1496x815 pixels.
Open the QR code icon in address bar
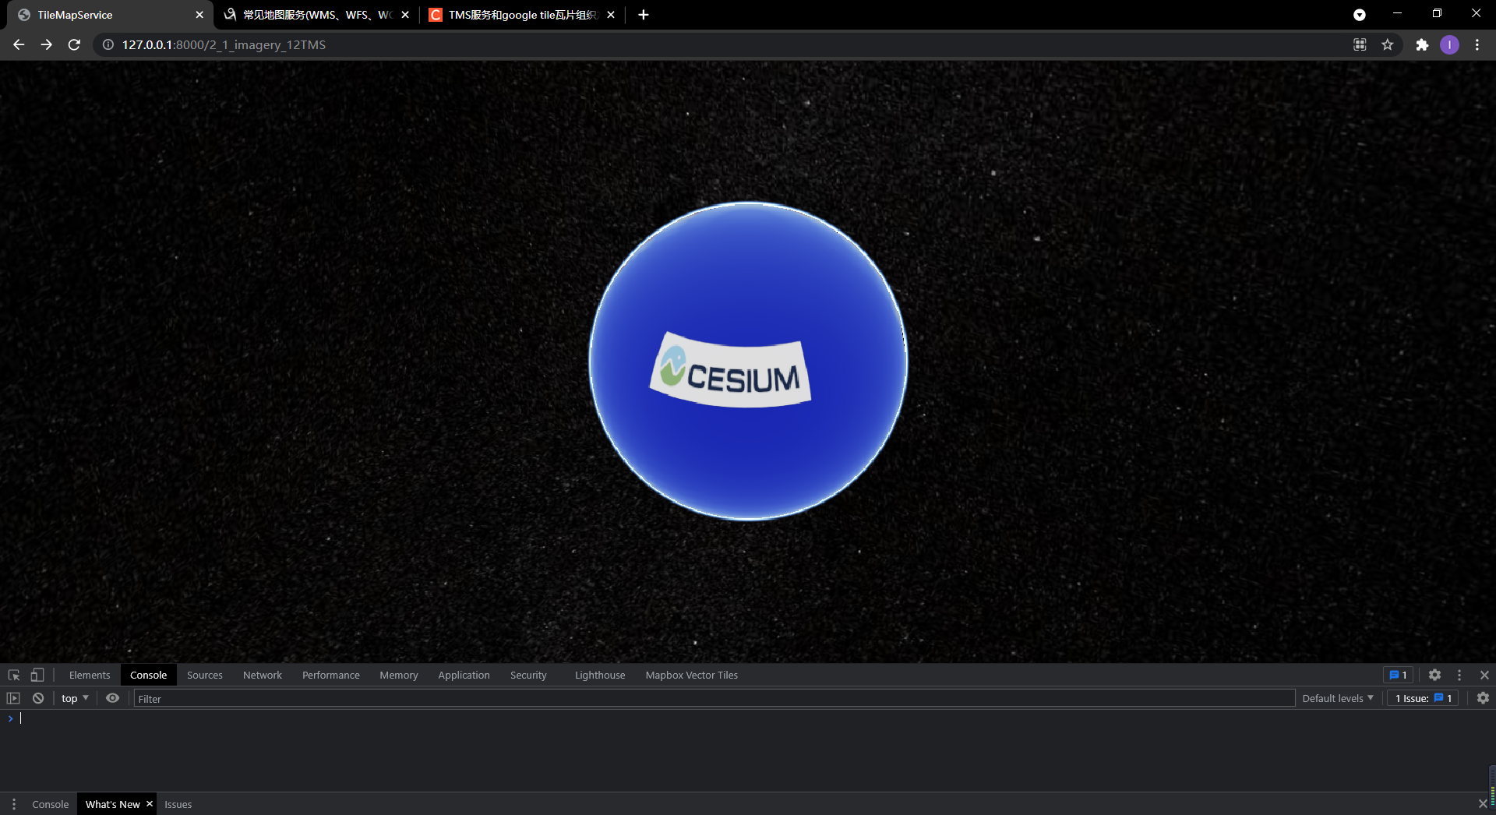click(1360, 45)
